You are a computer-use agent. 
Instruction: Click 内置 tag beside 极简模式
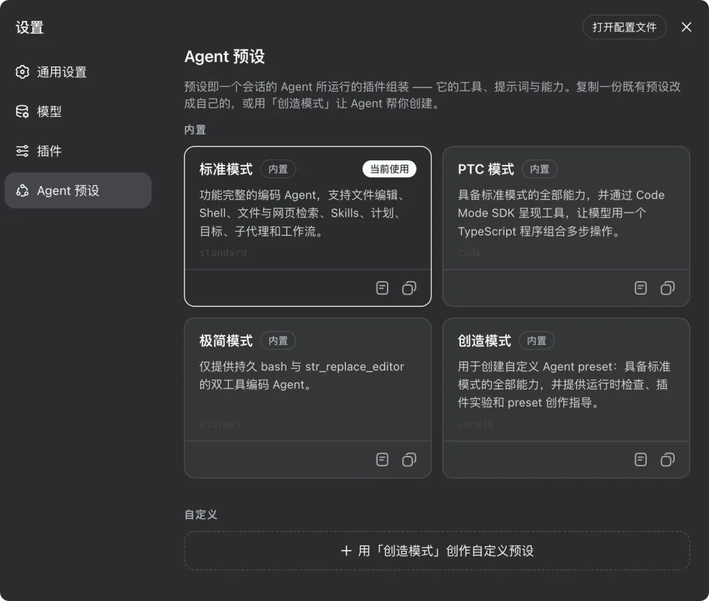click(x=278, y=340)
